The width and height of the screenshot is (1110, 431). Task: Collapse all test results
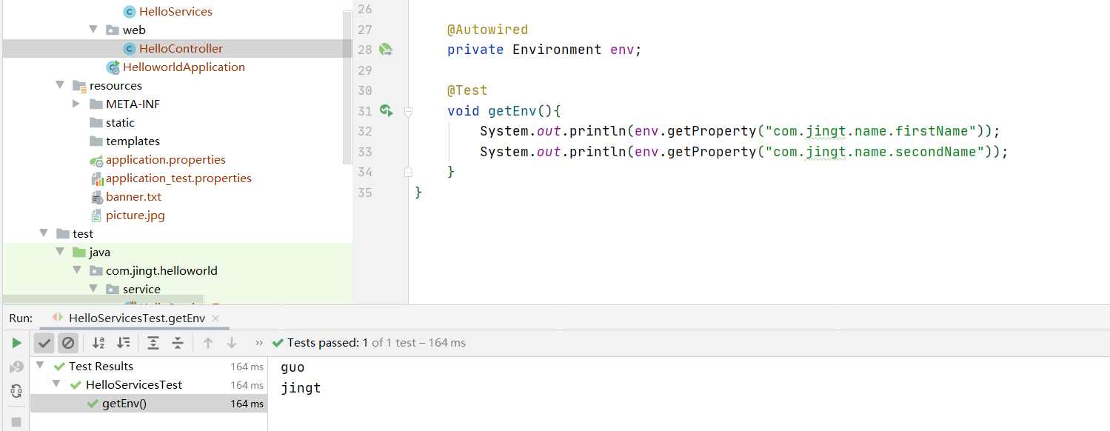click(x=178, y=343)
